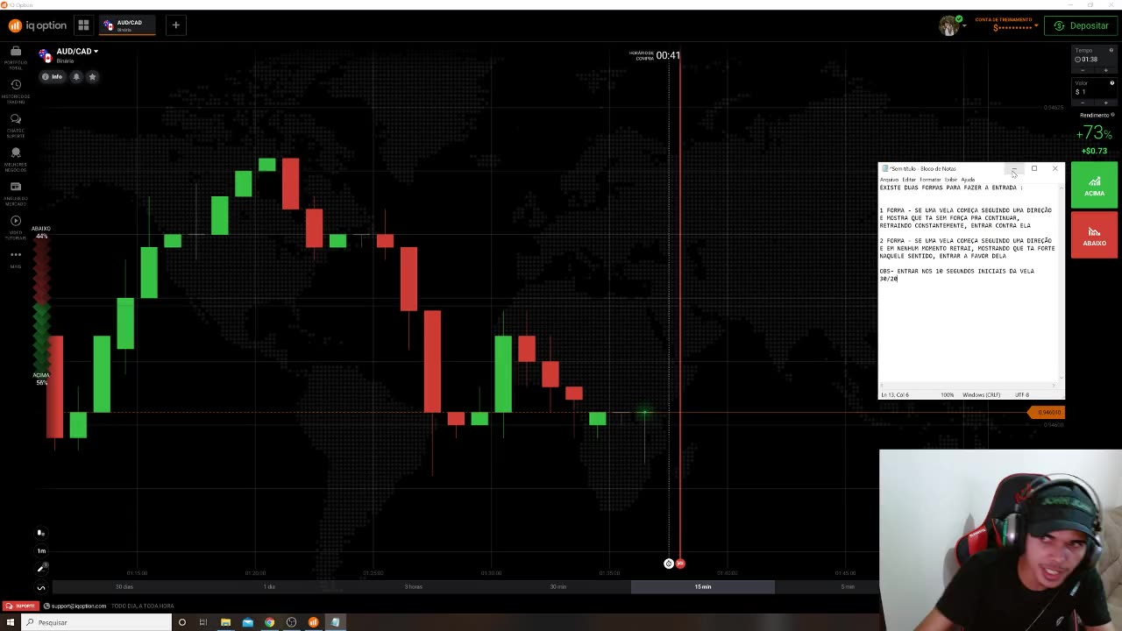
Task: Select the 3 horas time range
Action: tap(414, 586)
